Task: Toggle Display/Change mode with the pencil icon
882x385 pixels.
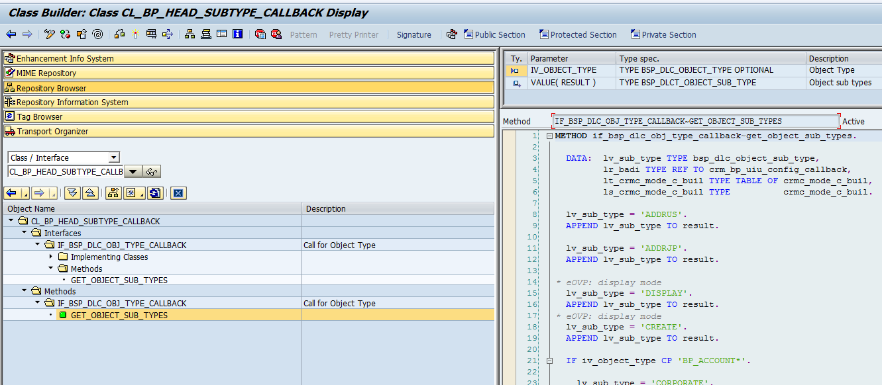Action: (49, 34)
